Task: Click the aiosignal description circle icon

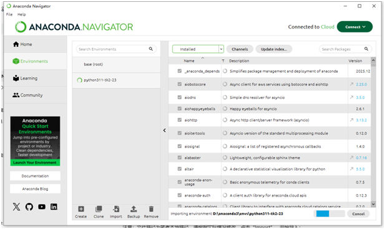Action: click(225, 146)
